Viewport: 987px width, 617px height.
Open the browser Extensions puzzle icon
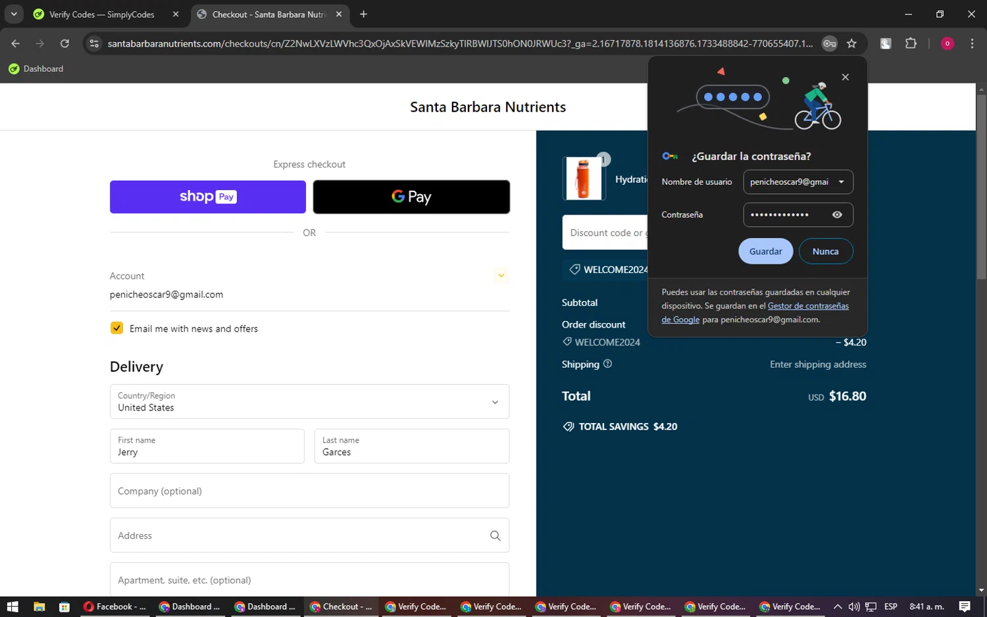tap(911, 43)
